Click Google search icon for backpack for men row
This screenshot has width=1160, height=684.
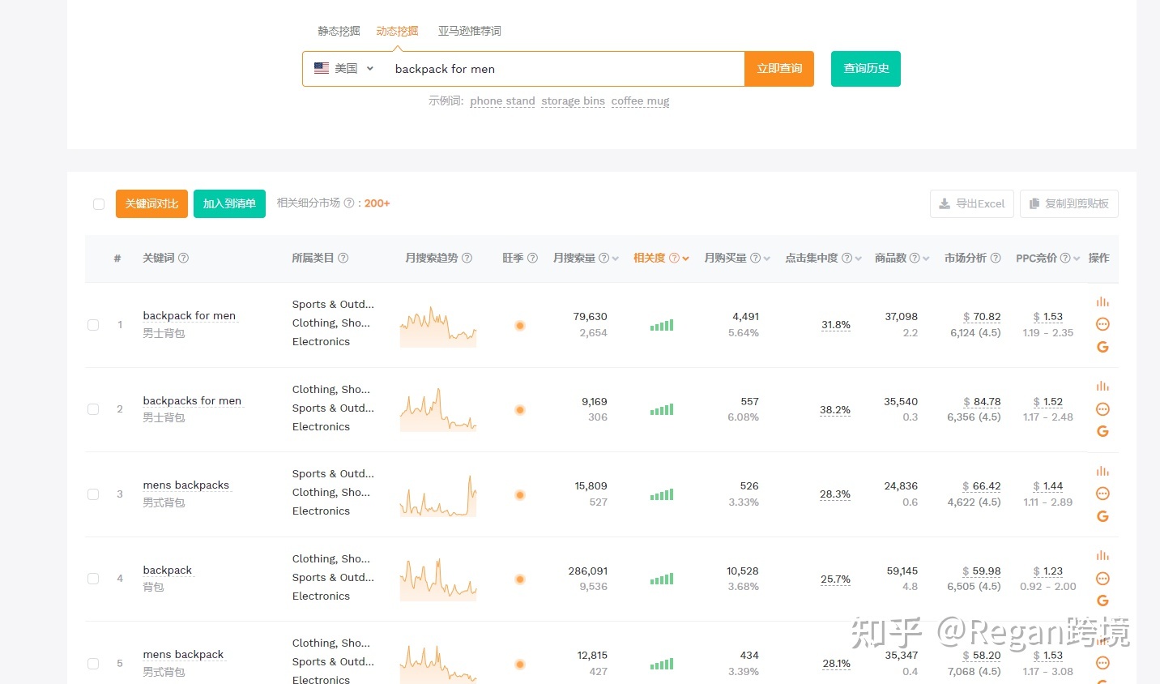(1102, 347)
